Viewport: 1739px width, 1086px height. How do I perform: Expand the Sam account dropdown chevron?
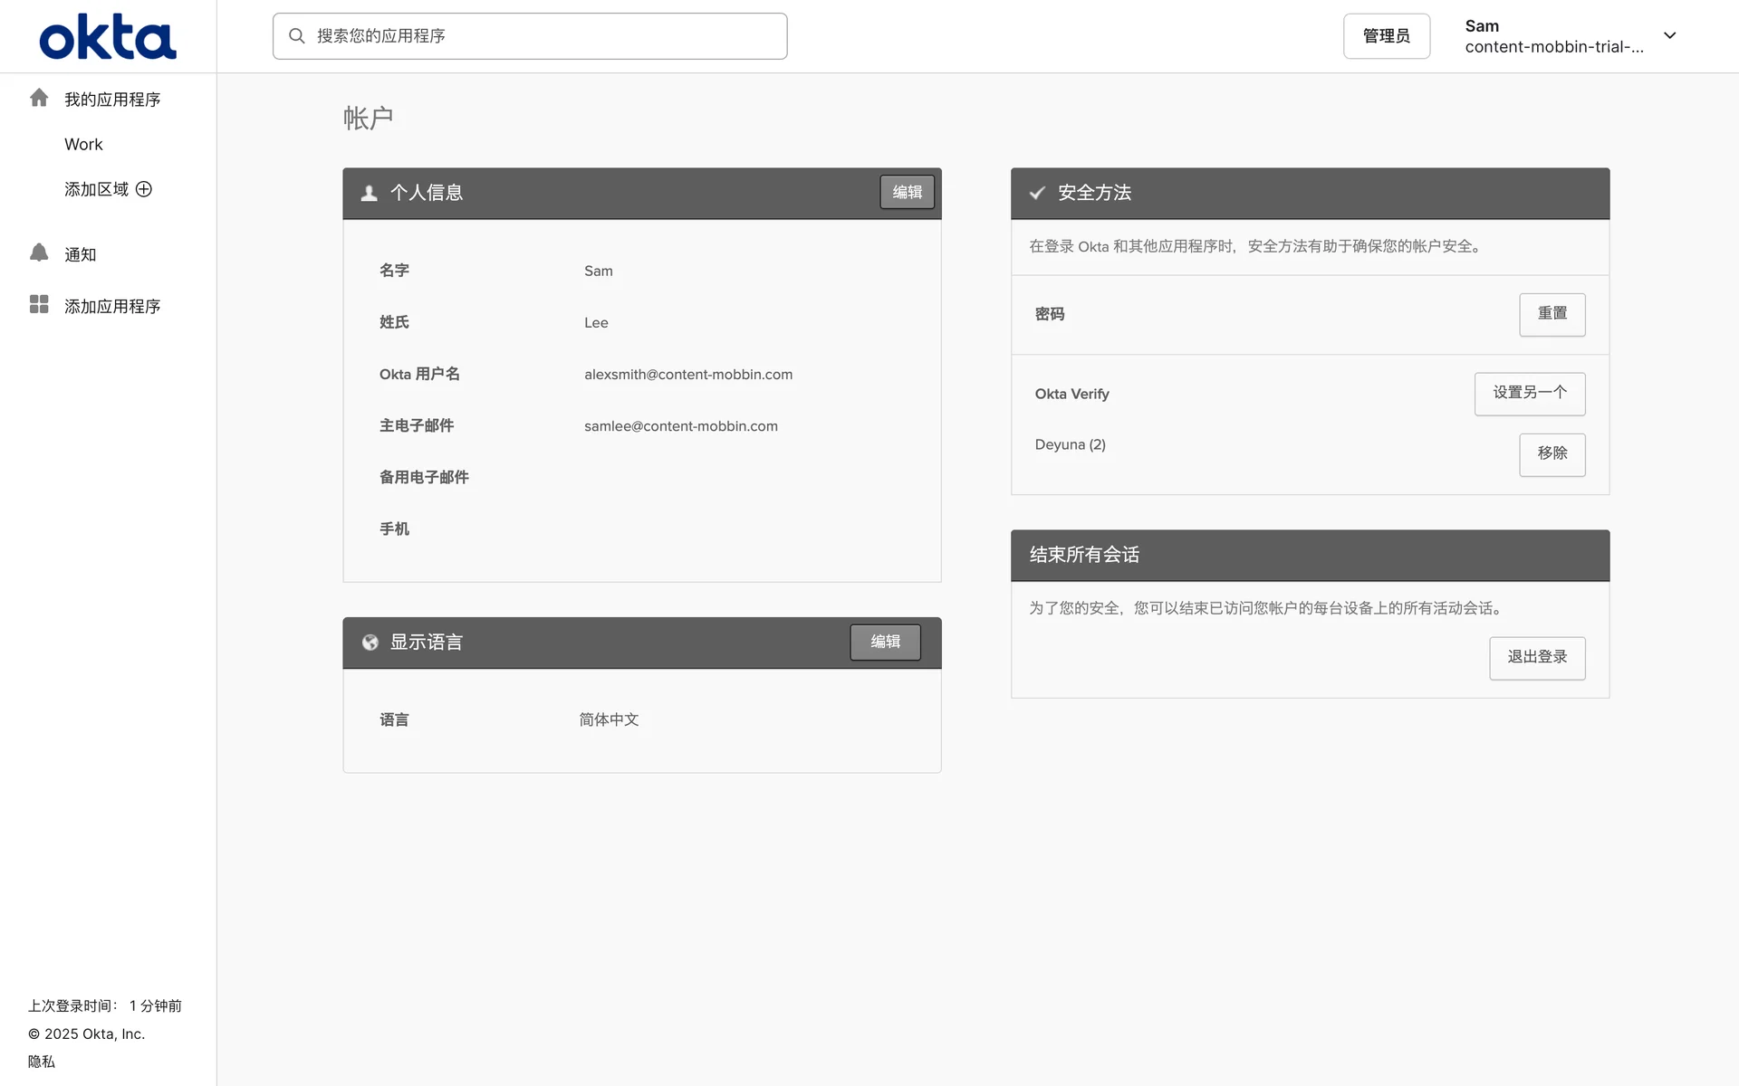tap(1669, 36)
